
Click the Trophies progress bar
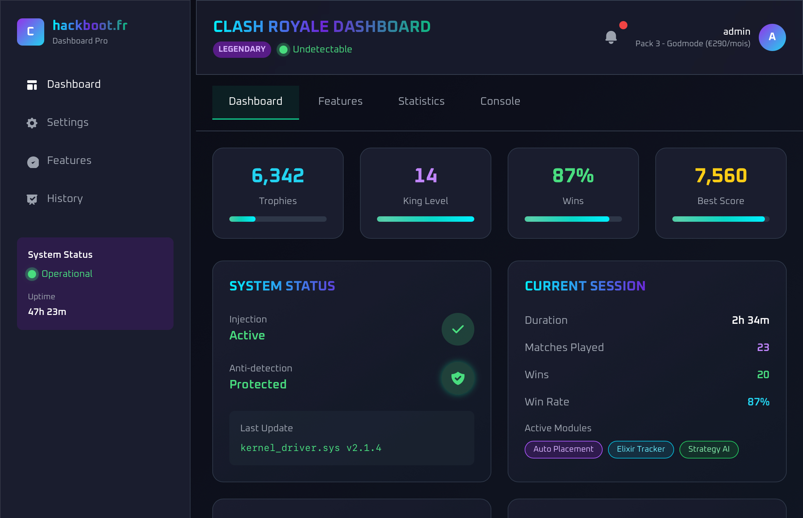pos(278,219)
